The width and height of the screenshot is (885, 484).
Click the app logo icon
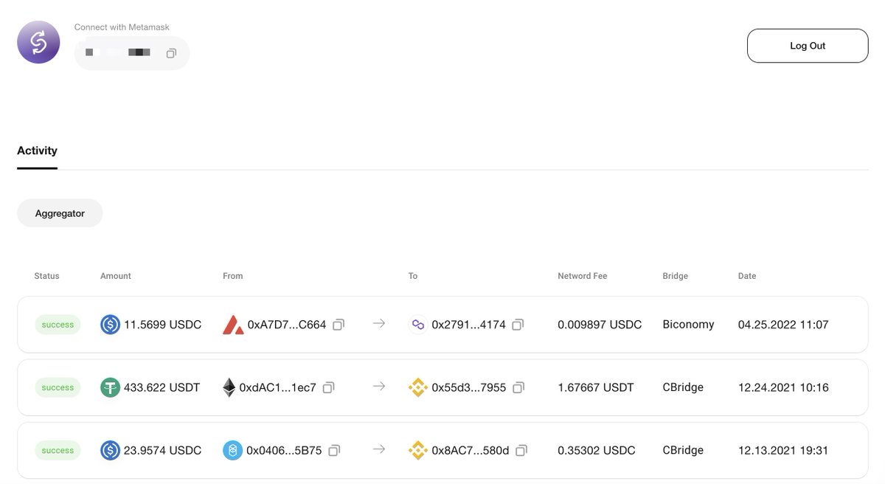coord(38,42)
